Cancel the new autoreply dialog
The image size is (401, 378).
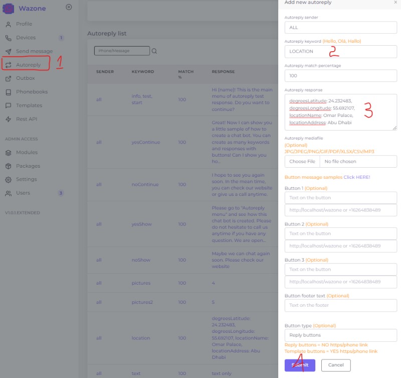pyautogui.click(x=336, y=365)
